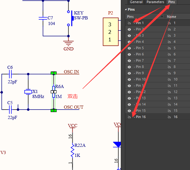Click the 8MHz value text

click(x=38, y=96)
